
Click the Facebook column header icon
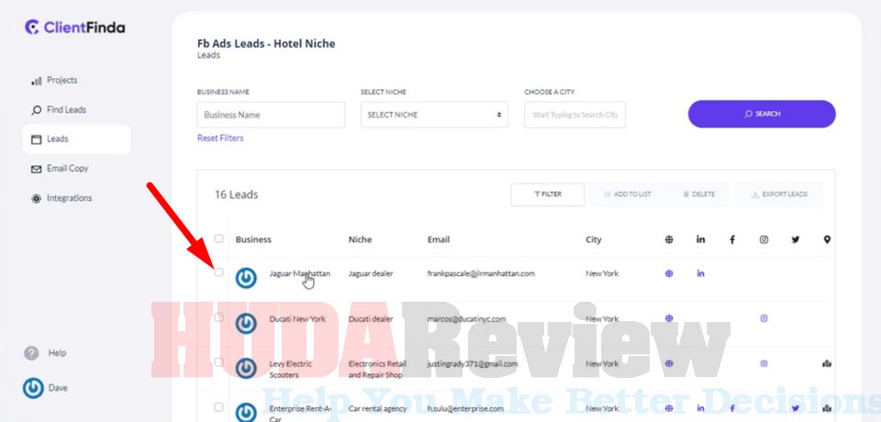point(732,240)
